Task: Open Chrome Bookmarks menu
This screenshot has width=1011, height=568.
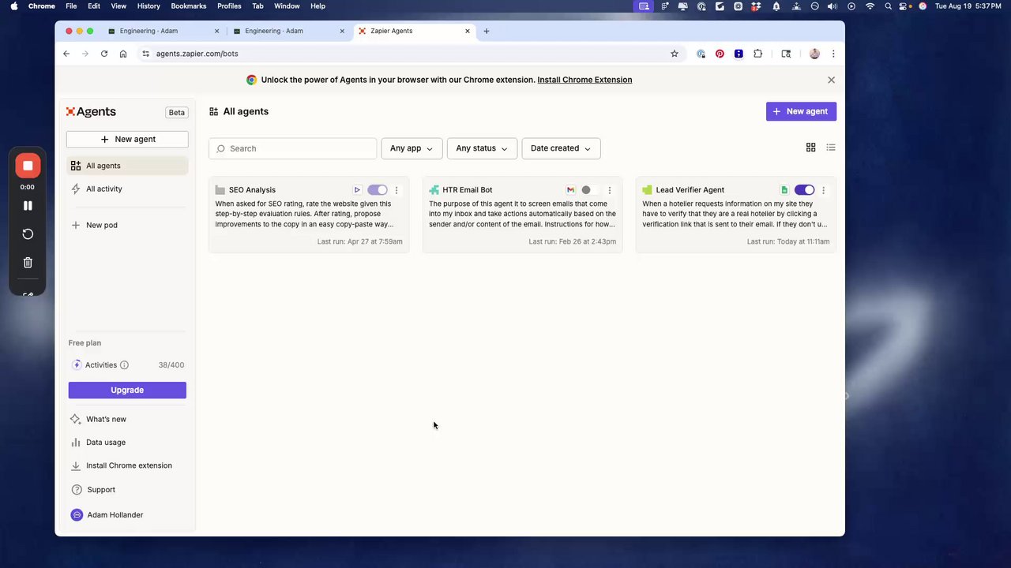Action: [x=189, y=6]
